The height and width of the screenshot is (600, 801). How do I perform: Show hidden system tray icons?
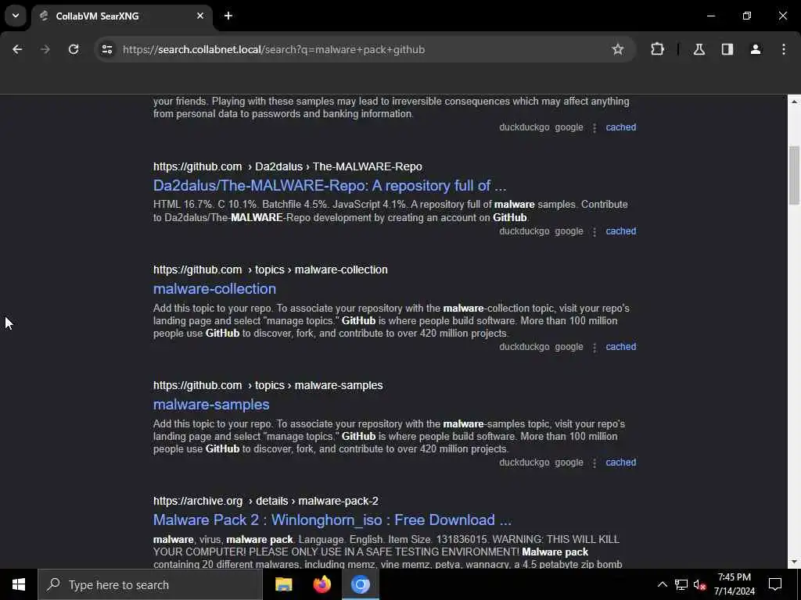coord(662,584)
